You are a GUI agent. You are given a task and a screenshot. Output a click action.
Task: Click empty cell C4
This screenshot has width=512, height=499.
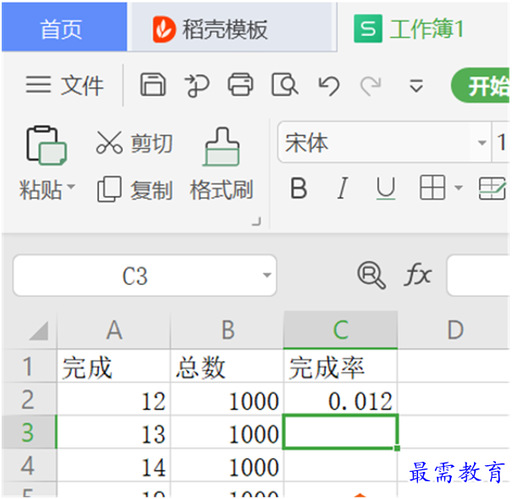[x=340, y=464]
